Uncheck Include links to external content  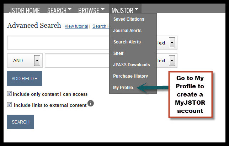[x=10, y=104]
